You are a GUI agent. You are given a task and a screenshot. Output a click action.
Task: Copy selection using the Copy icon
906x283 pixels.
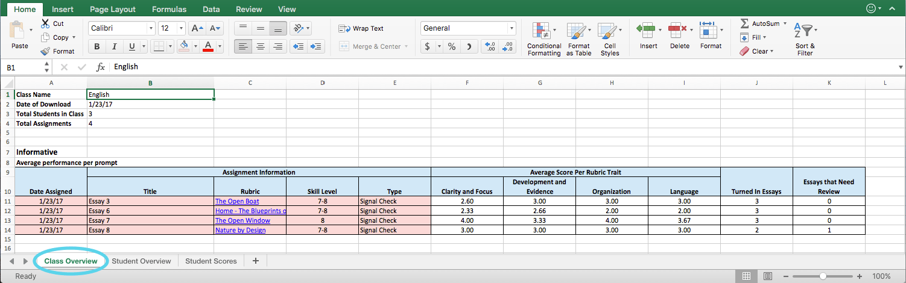point(45,37)
